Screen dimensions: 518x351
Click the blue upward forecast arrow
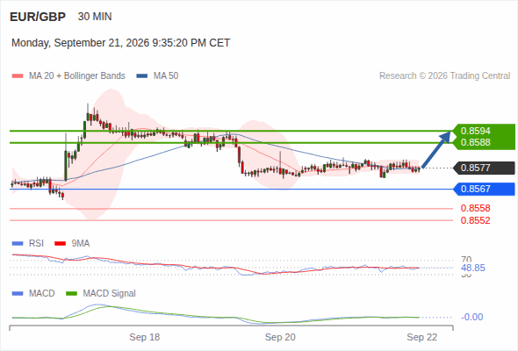coord(436,150)
